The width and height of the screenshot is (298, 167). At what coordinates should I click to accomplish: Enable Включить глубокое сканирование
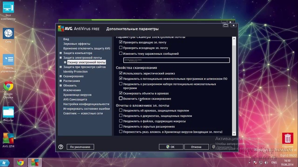tap(121, 98)
